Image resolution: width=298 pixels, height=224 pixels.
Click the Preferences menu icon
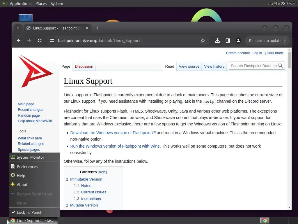(x=13, y=166)
